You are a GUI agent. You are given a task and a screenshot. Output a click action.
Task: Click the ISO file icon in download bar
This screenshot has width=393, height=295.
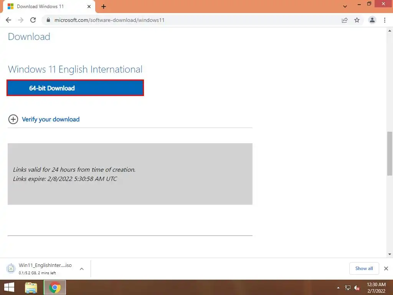click(11, 268)
